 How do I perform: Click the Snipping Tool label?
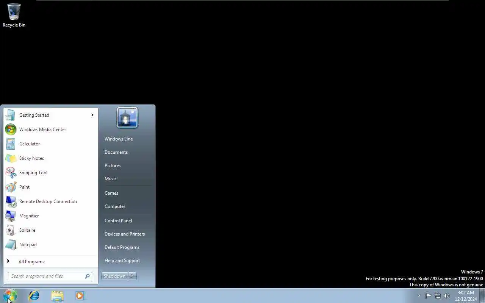point(33,173)
